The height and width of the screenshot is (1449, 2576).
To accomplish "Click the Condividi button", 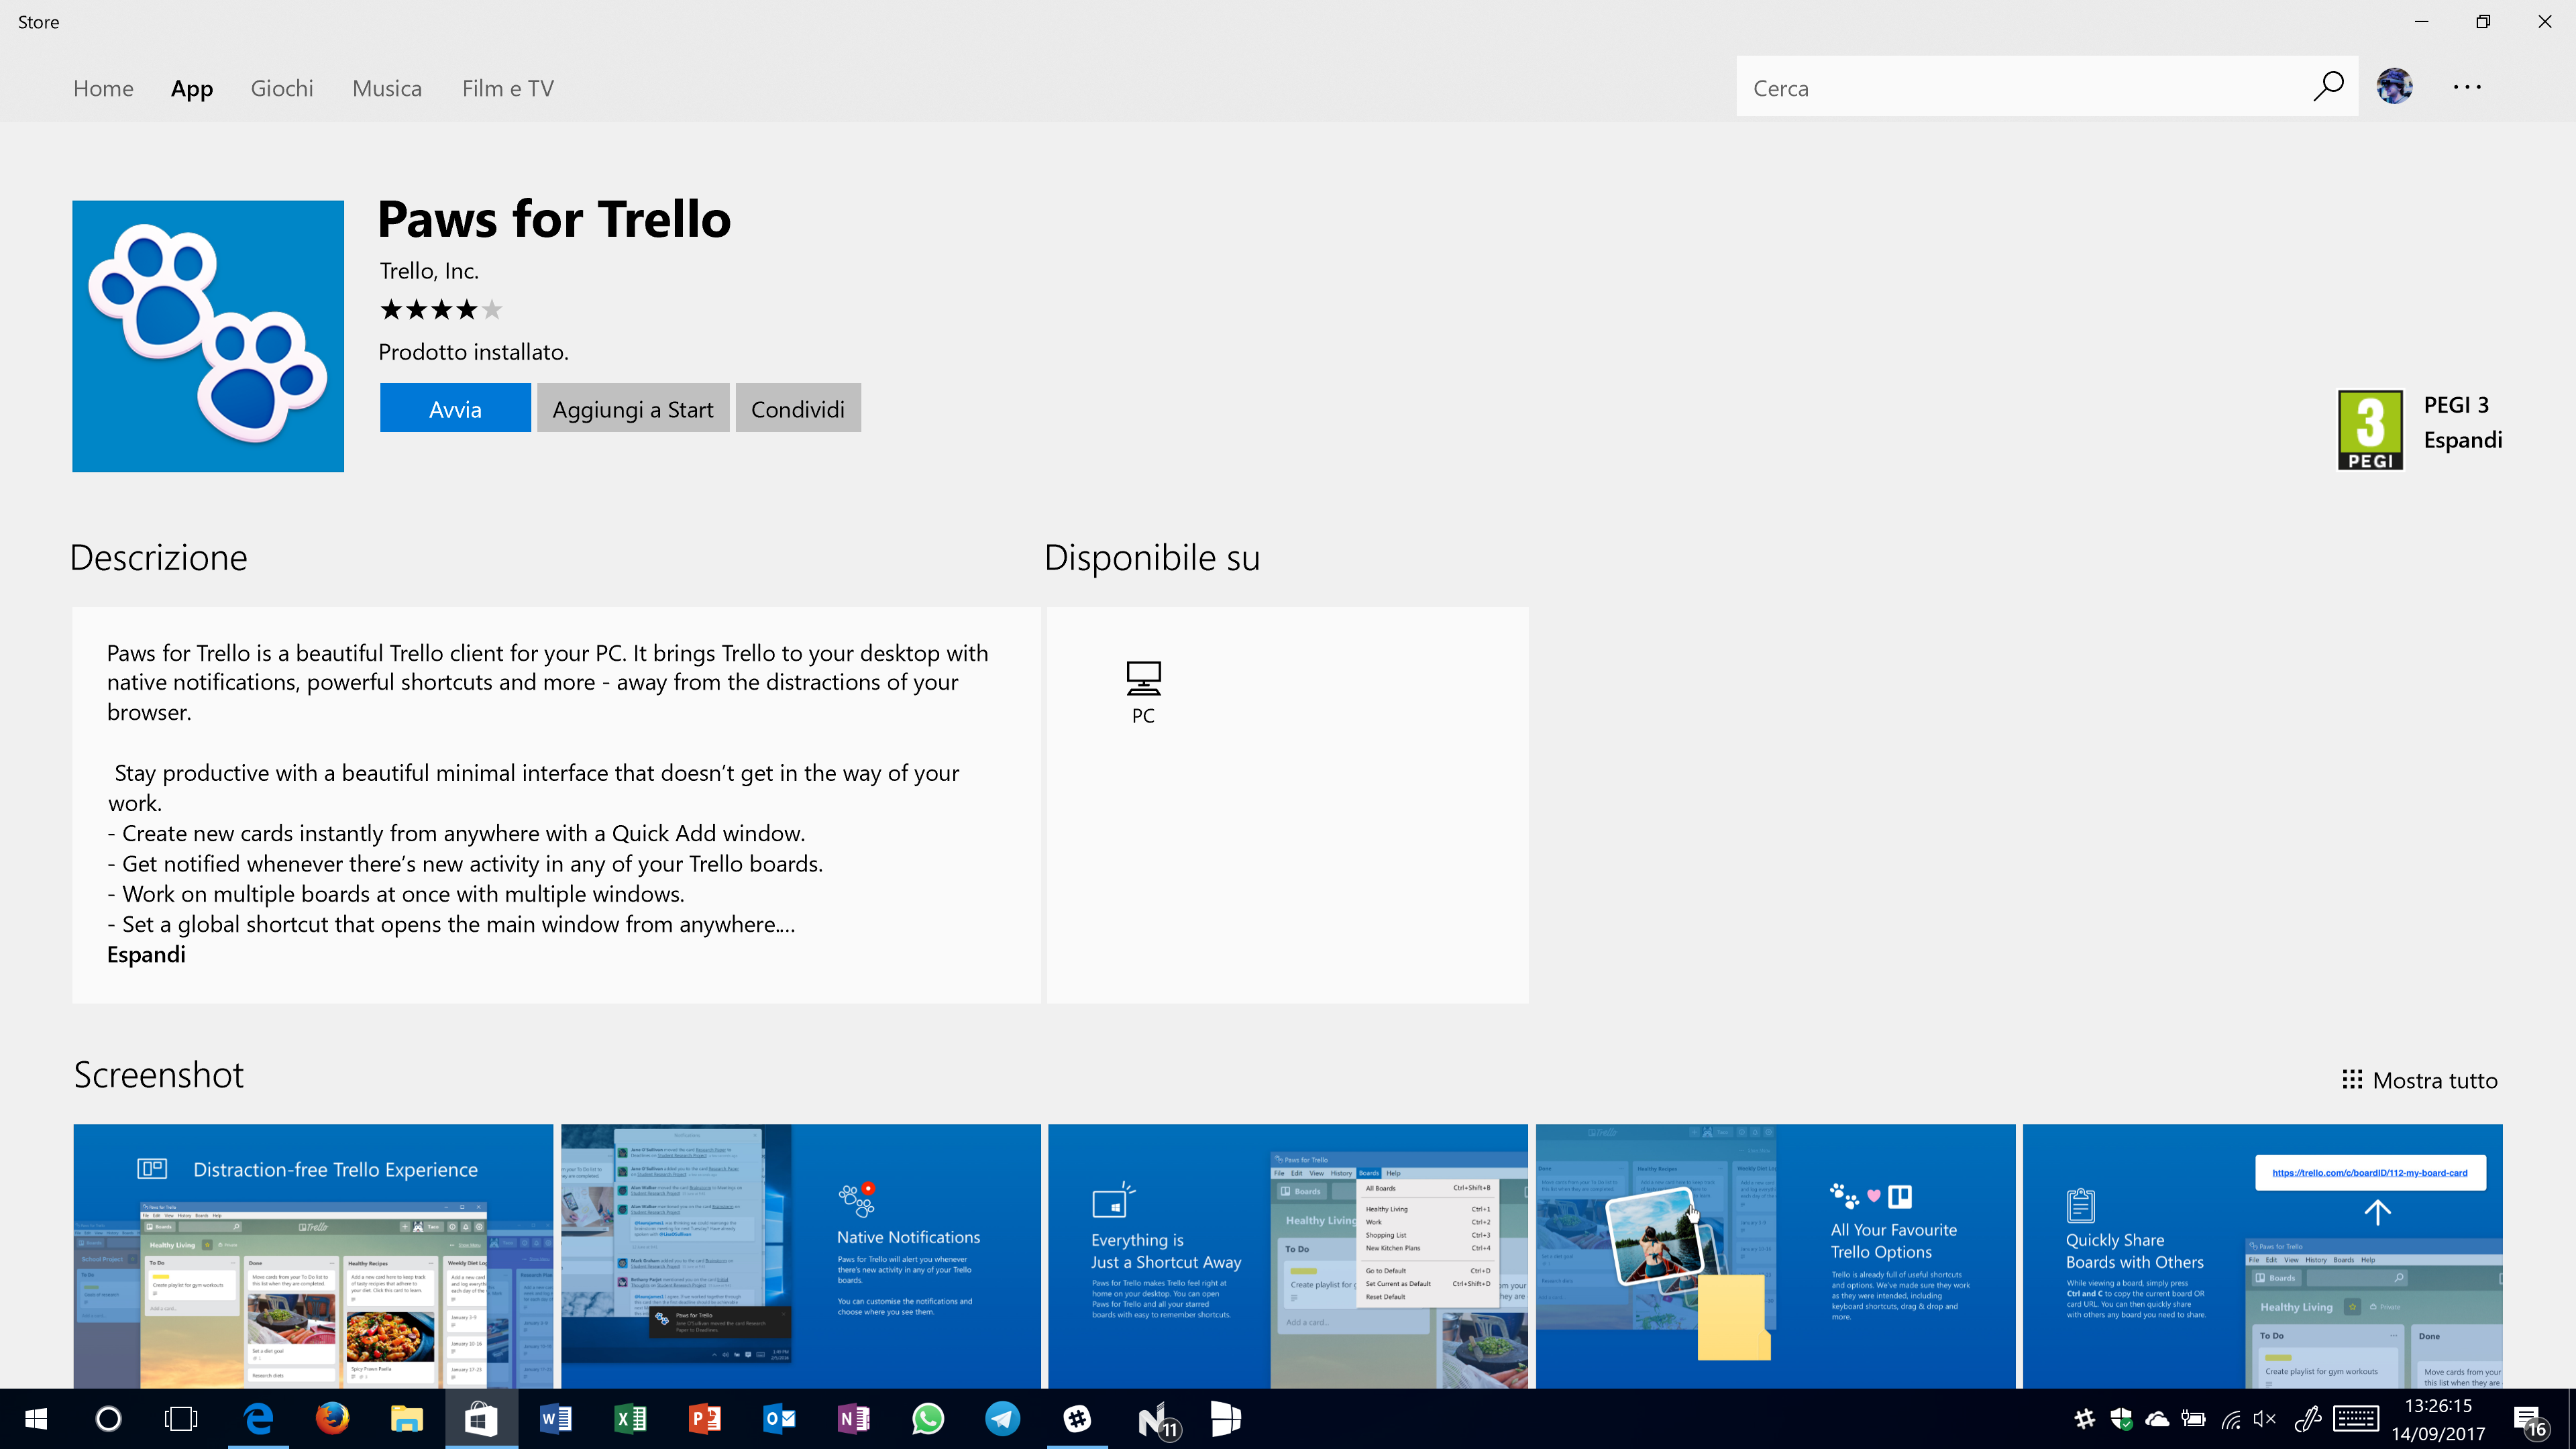I will tap(798, 408).
